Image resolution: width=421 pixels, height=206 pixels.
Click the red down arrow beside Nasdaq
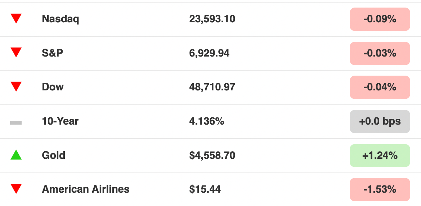pyautogui.click(x=16, y=19)
